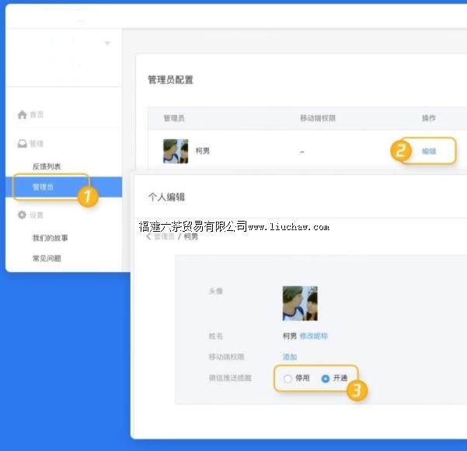Click the 编辑 link for 柯男

[x=428, y=152]
